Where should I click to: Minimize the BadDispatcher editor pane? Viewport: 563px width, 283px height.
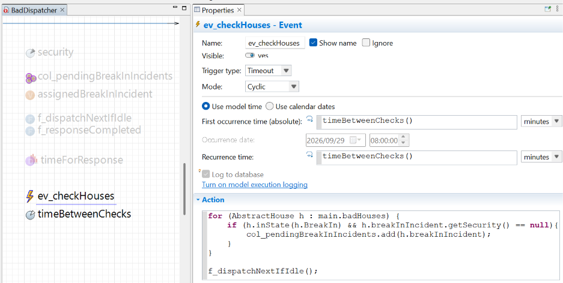(175, 7)
